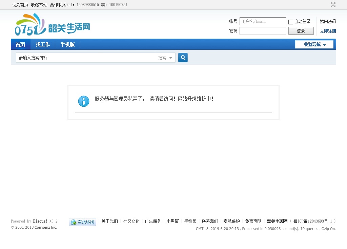Open the 找回密码 password recovery link

pyautogui.click(x=328, y=21)
